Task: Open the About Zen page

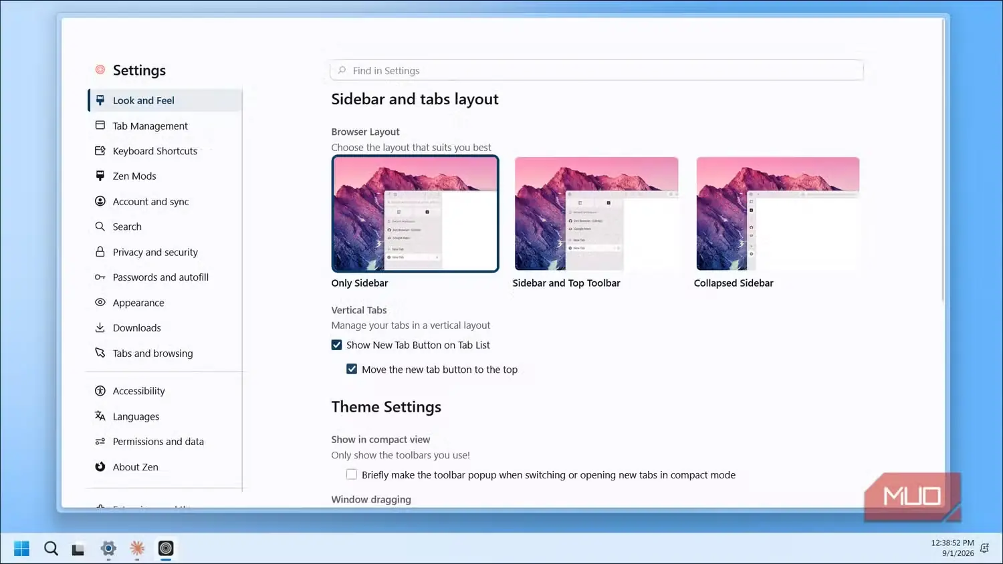Action: click(x=165, y=466)
